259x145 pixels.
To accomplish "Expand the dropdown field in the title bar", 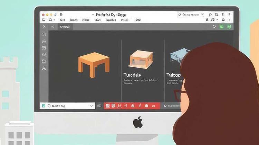I will (x=202, y=15).
